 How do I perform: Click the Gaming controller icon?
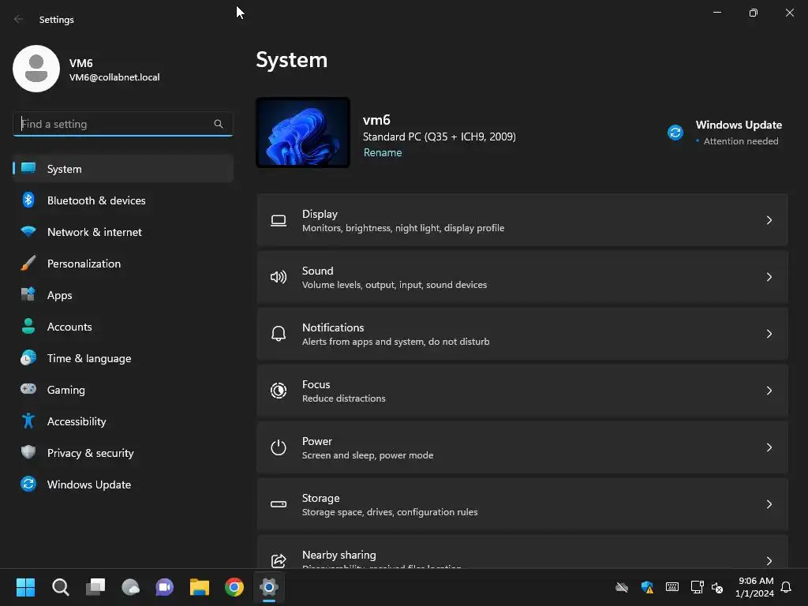tap(28, 389)
